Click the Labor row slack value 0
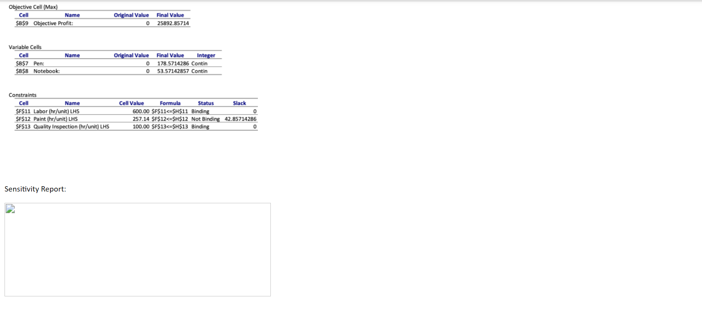 coord(255,111)
